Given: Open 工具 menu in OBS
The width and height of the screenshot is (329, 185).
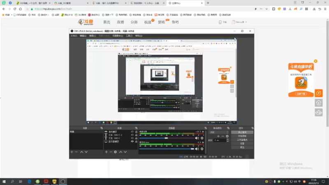Looking at the screenshot, I should (129, 36).
